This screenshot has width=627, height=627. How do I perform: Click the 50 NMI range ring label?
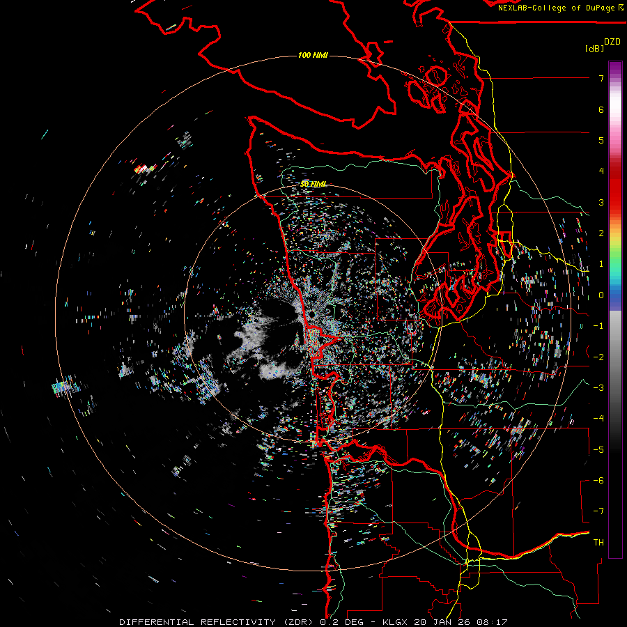click(313, 184)
